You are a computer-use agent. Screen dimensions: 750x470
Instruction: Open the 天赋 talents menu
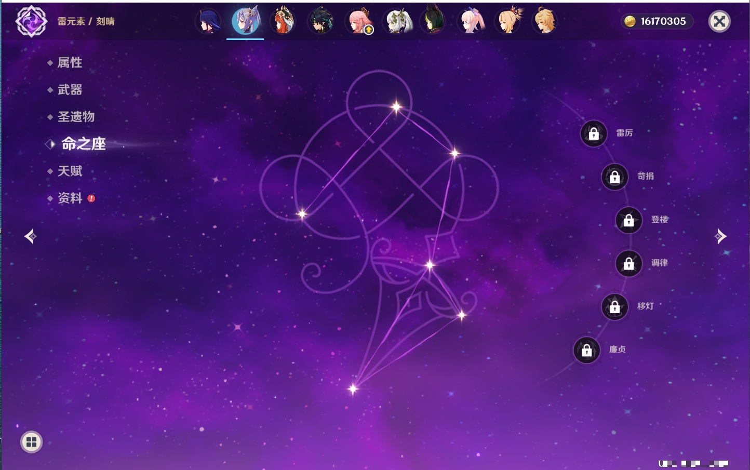[70, 171]
